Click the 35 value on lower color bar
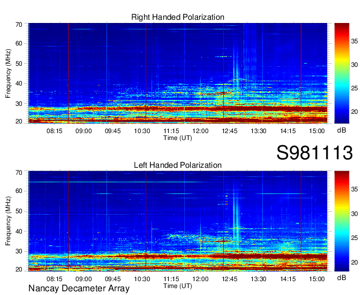Viewport: 364px width, 295px height. coord(354,189)
